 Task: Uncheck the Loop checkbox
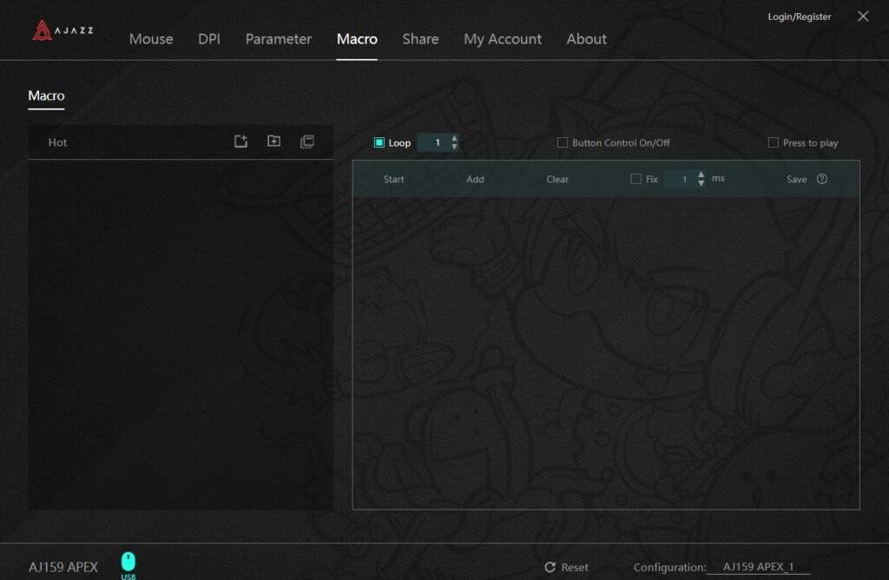click(379, 142)
